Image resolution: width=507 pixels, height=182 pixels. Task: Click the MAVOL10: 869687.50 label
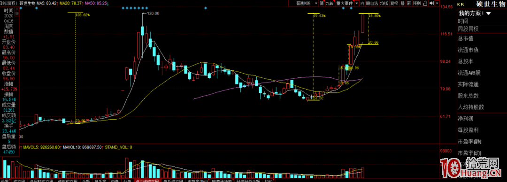(x=83, y=147)
